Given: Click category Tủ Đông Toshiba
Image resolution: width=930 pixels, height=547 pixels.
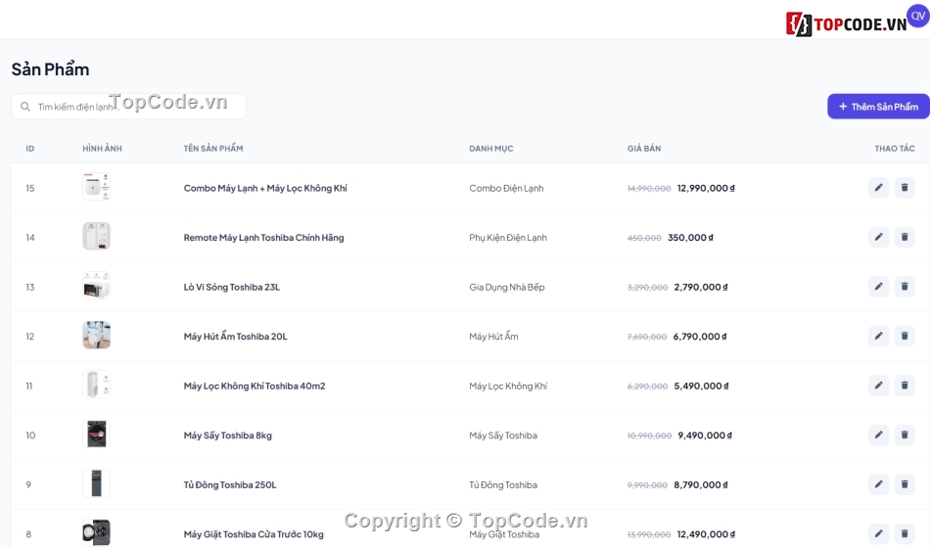Looking at the screenshot, I should pyautogui.click(x=503, y=484).
